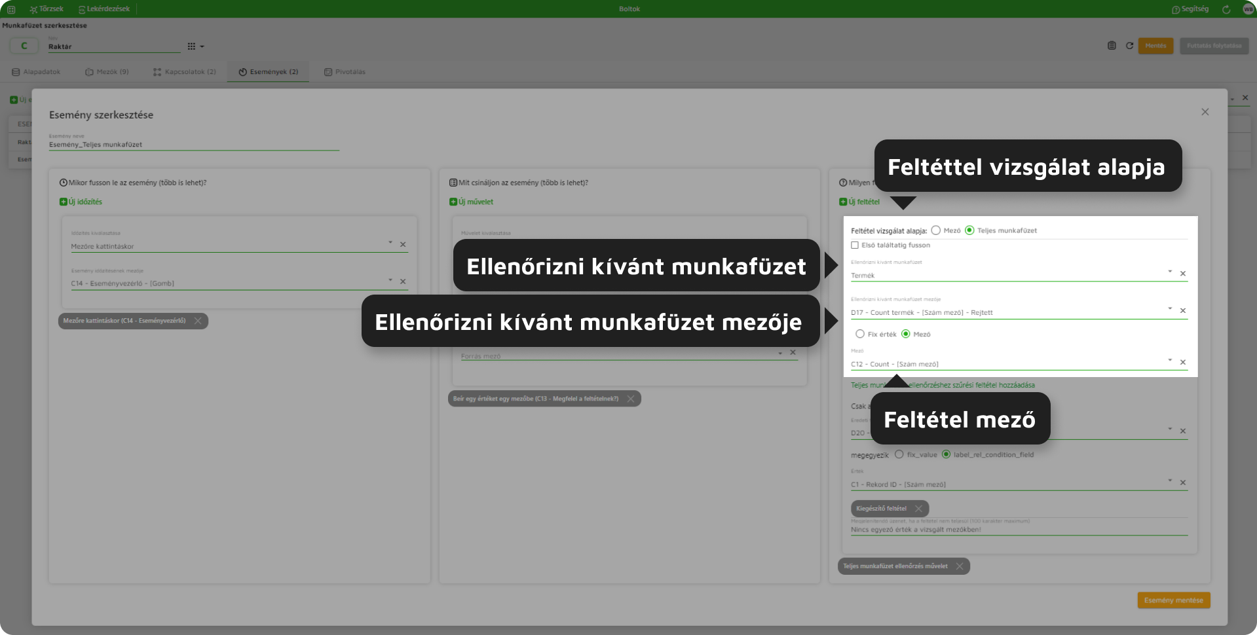Open the Lekérdezések menu

pos(103,9)
